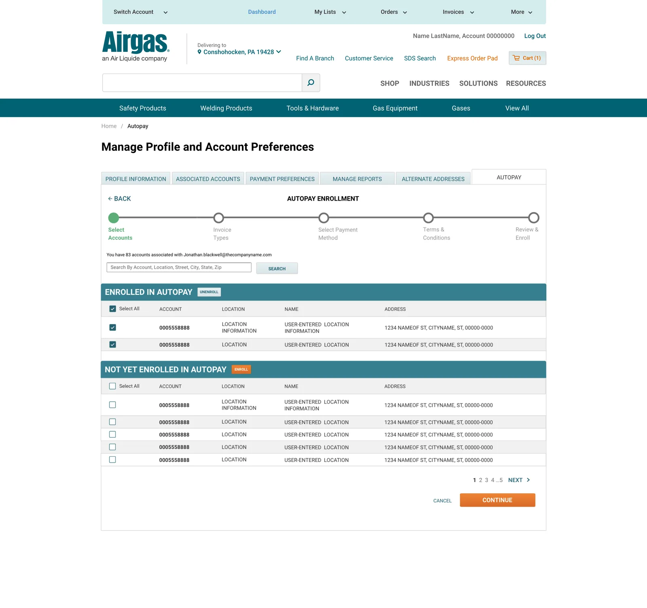
Task: Browse Welding Products category
Action: (226, 108)
